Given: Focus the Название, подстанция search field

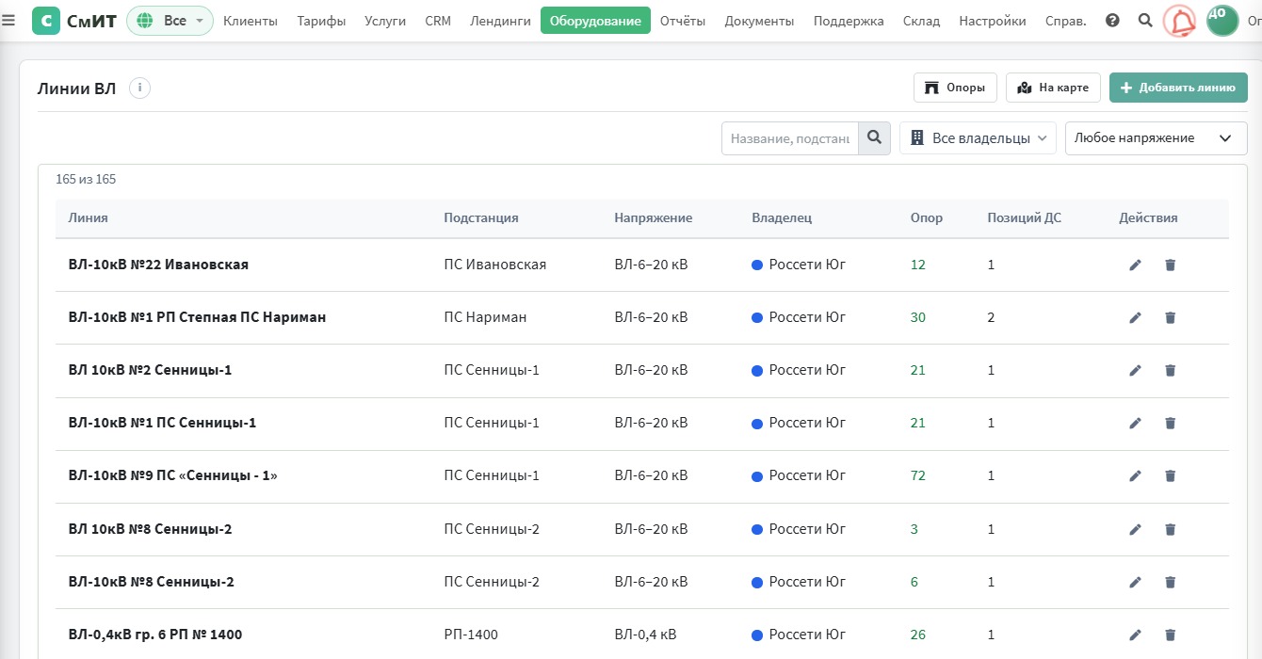Looking at the screenshot, I should coord(790,138).
